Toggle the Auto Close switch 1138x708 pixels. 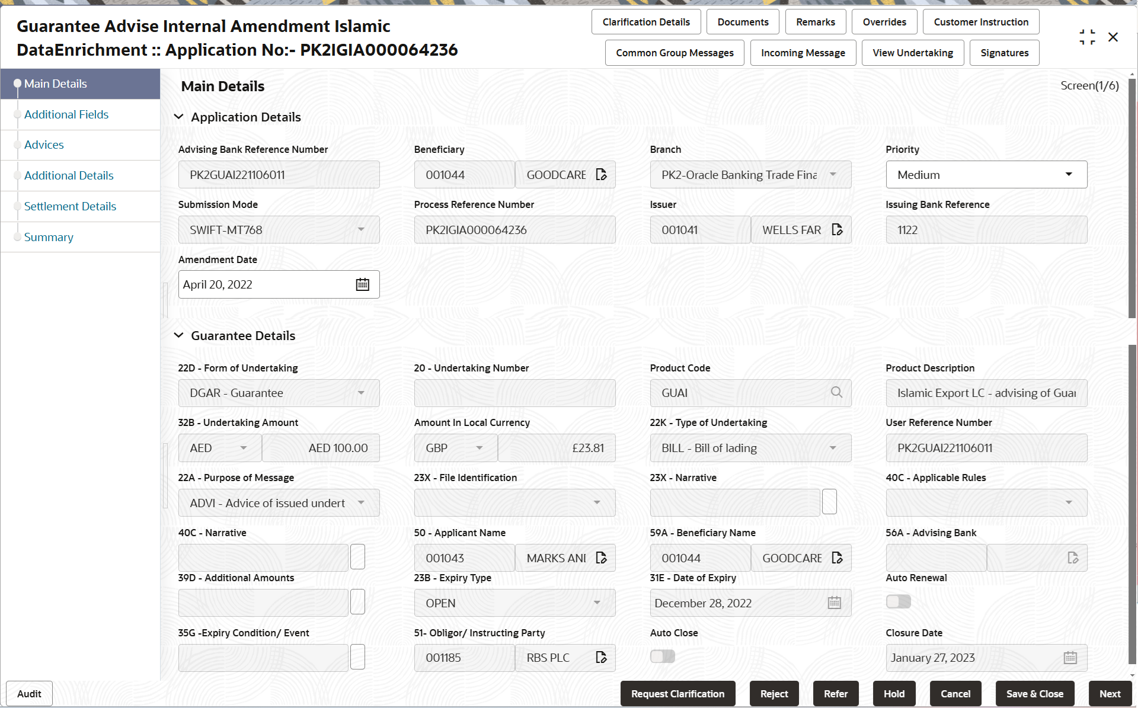(x=662, y=656)
